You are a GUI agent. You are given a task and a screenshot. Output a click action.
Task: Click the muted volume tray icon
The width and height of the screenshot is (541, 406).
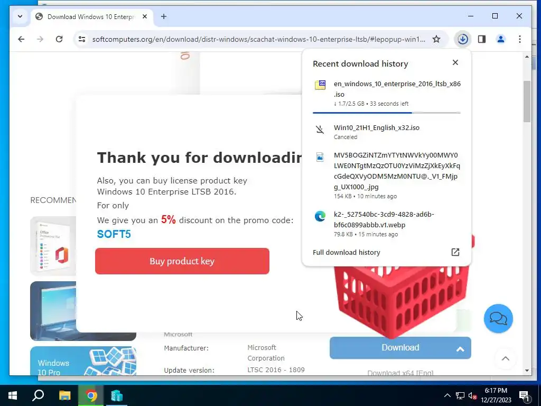click(473, 395)
